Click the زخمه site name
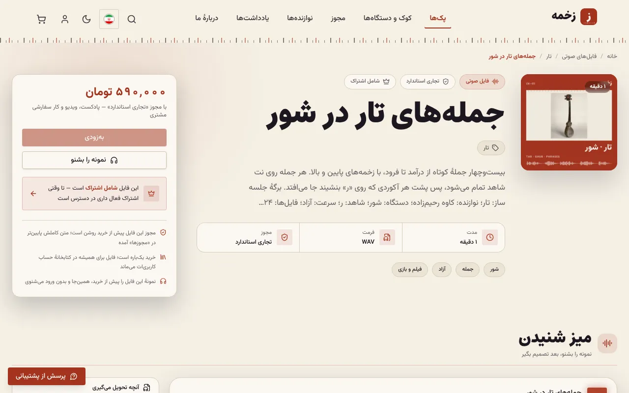 [564, 16]
